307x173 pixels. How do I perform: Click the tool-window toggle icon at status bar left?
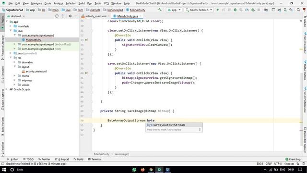(2, 164)
